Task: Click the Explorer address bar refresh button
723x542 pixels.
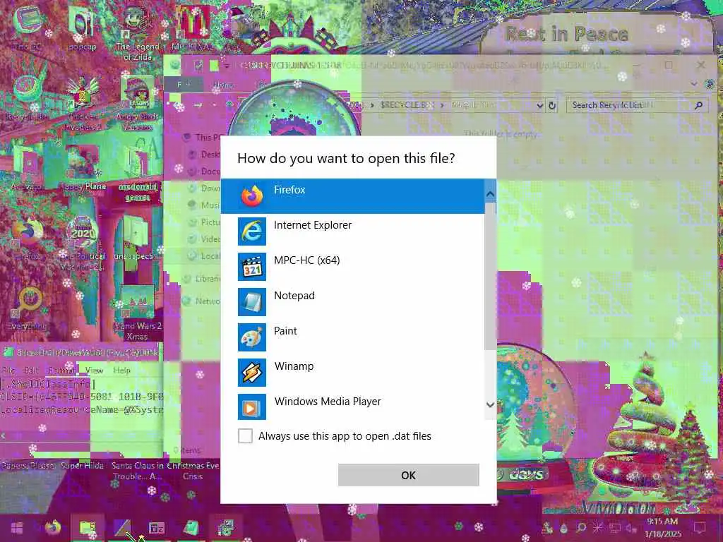Action: tap(552, 106)
